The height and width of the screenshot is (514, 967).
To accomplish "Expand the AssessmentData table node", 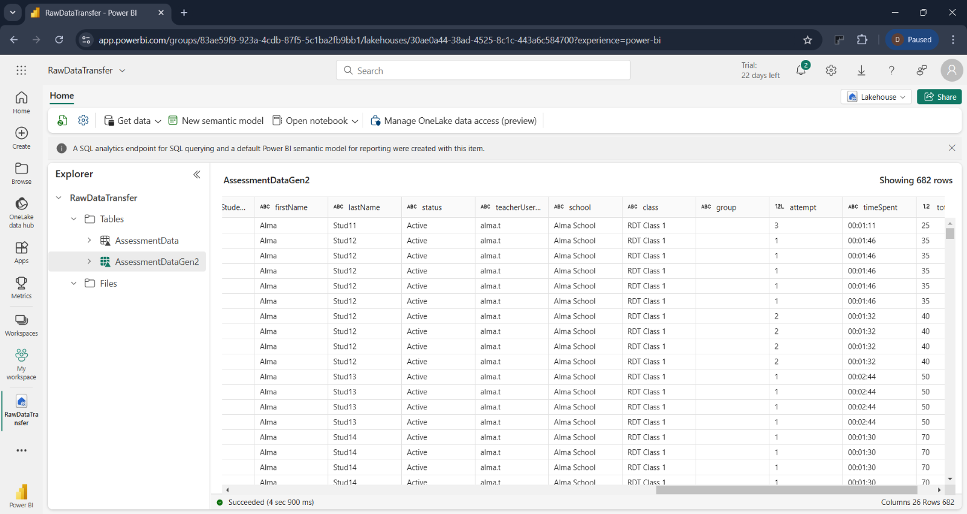I will [x=89, y=240].
